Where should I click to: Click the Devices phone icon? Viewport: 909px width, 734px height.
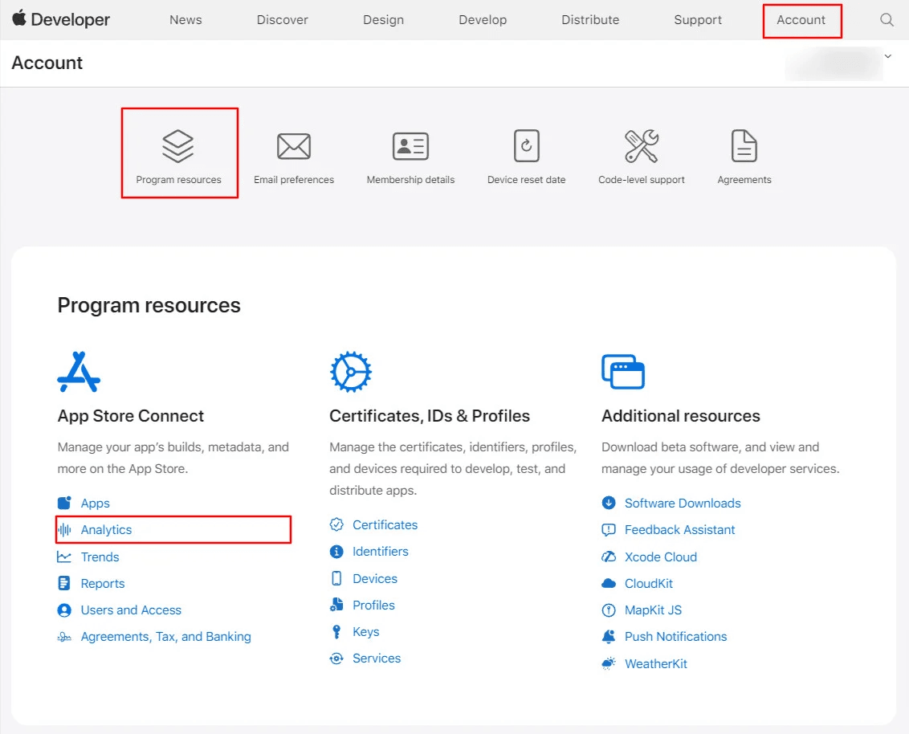click(336, 578)
